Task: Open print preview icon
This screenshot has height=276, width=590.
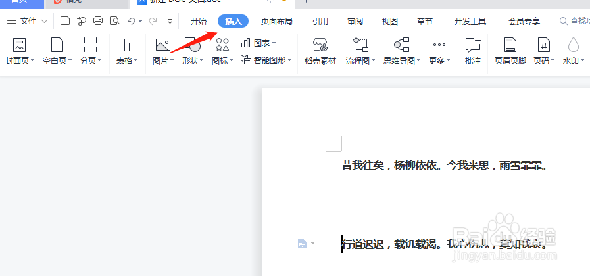Action: coord(114,21)
